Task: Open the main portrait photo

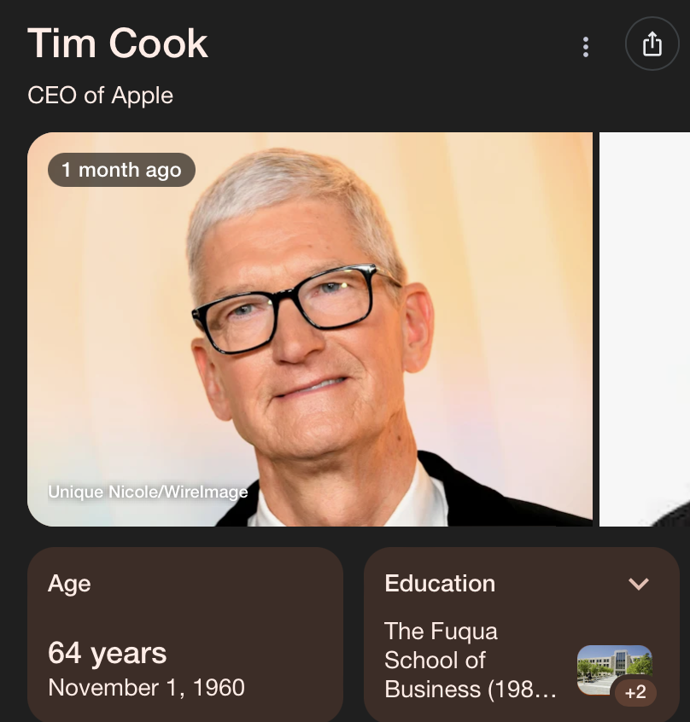Action: (309, 329)
